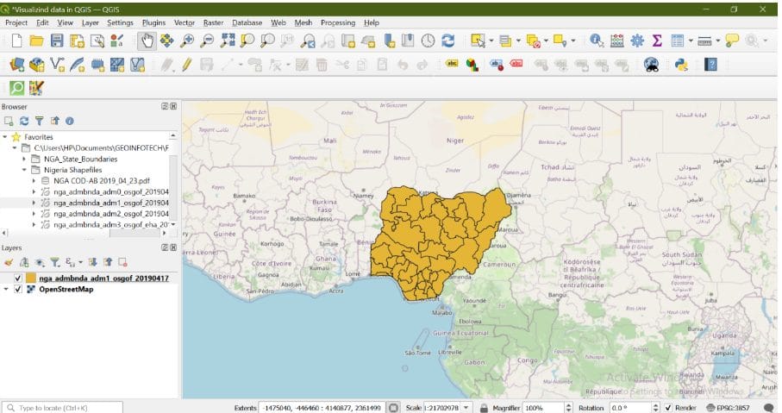Click the orange layer symbol swatch

pyautogui.click(x=31, y=278)
